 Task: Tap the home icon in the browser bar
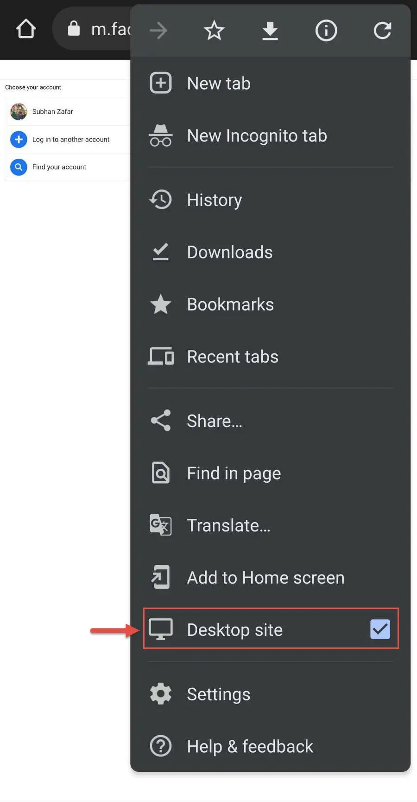click(26, 29)
